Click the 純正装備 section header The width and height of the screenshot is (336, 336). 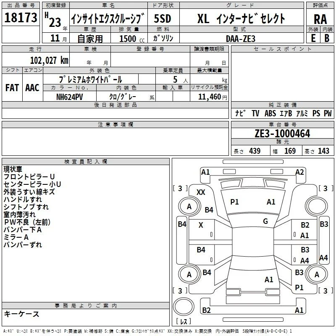click(x=282, y=105)
